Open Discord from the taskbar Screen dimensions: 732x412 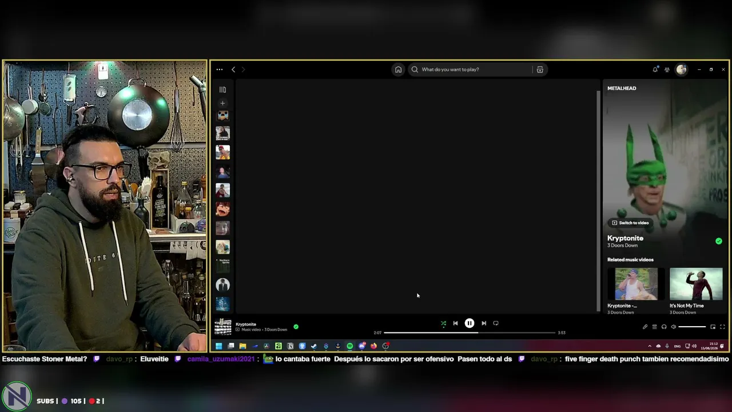coord(362,346)
